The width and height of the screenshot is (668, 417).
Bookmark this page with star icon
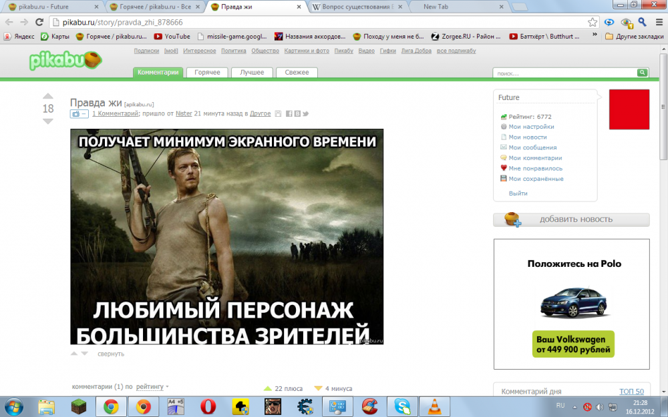(x=592, y=22)
